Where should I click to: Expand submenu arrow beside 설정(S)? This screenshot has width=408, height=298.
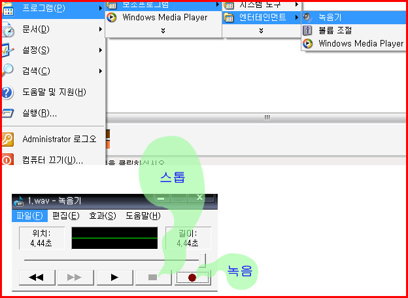pos(101,50)
